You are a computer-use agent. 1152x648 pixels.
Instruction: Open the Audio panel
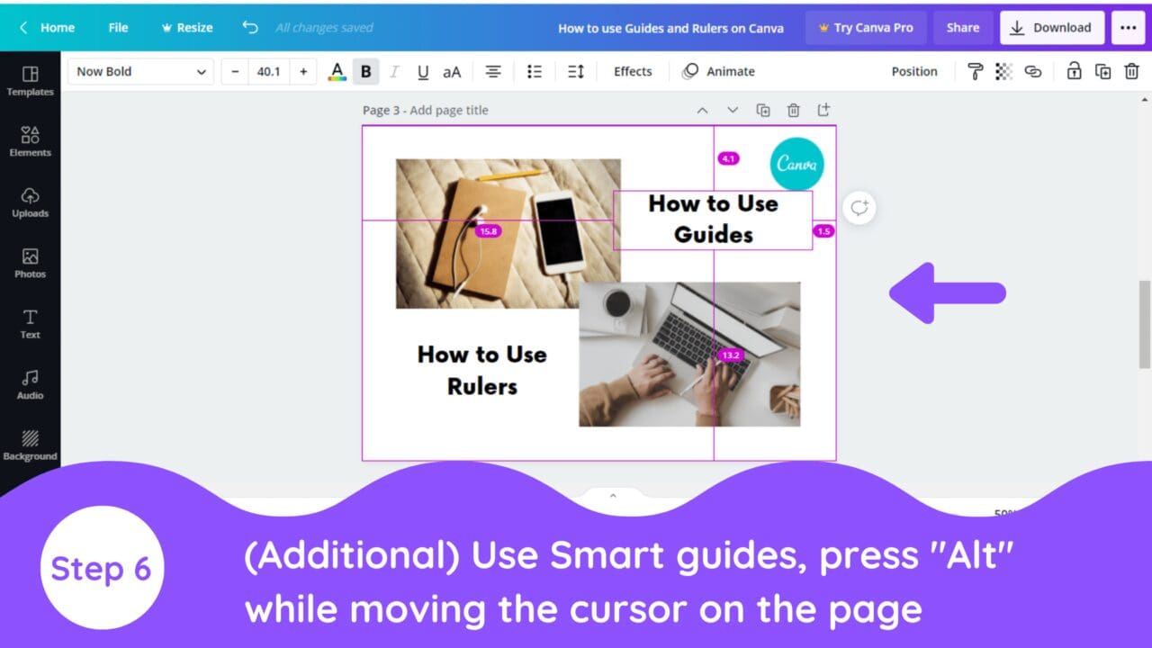(30, 382)
